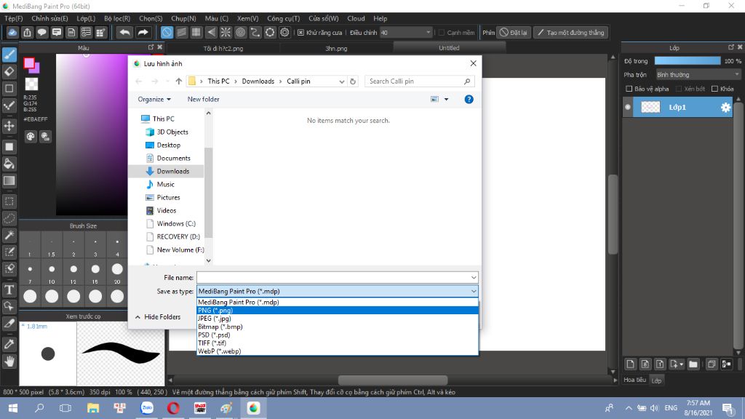The width and height of the screenshot is (745, 419).
Task: Open the Bộ lọc(R) menu
Action: pos(117,18)
